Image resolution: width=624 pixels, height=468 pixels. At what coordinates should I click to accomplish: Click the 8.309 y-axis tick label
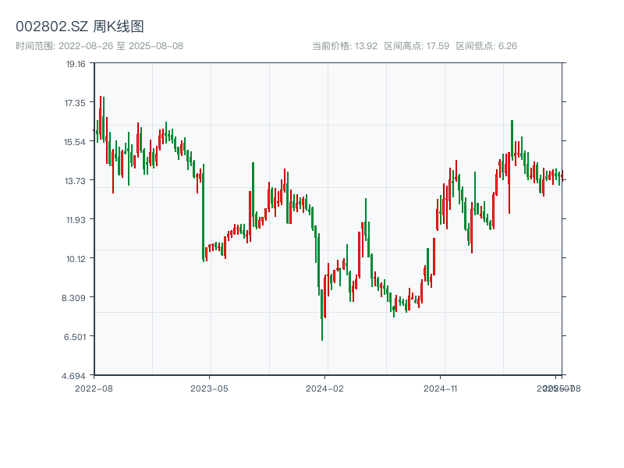tap(76, 298)
